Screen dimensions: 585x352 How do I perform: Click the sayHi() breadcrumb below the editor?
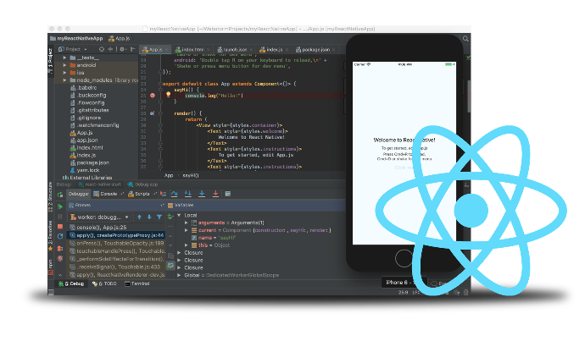[x=191, y=175]
